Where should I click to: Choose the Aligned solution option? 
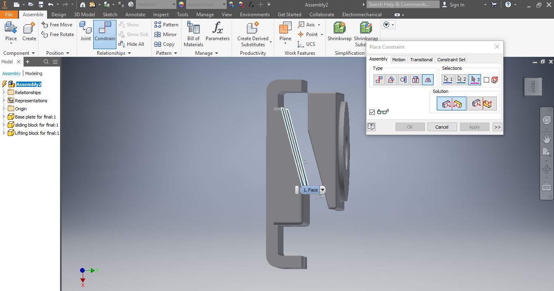(x=482, y=103)
